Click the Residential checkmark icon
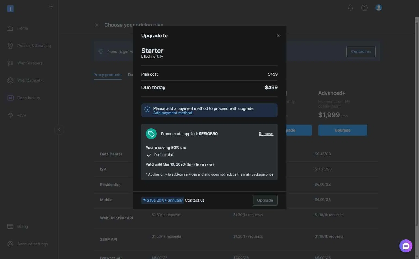Image resolution: width=419 pixels, height=259 pixels. click(x=149, y=155)
